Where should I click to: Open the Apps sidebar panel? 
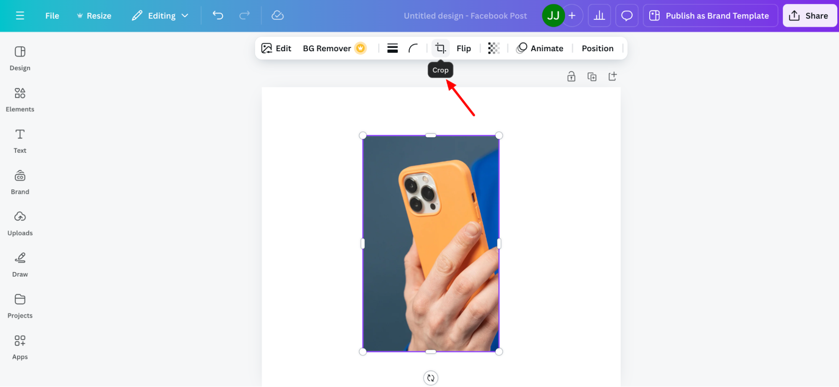point(20,348)
